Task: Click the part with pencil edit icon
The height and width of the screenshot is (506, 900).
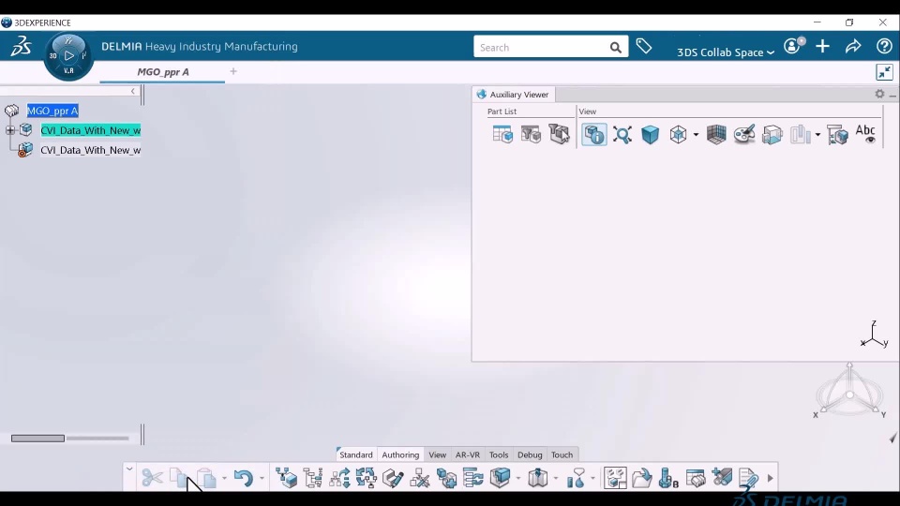Action: coord(393,477)
